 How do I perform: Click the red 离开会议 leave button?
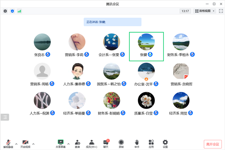pos(213,144)
